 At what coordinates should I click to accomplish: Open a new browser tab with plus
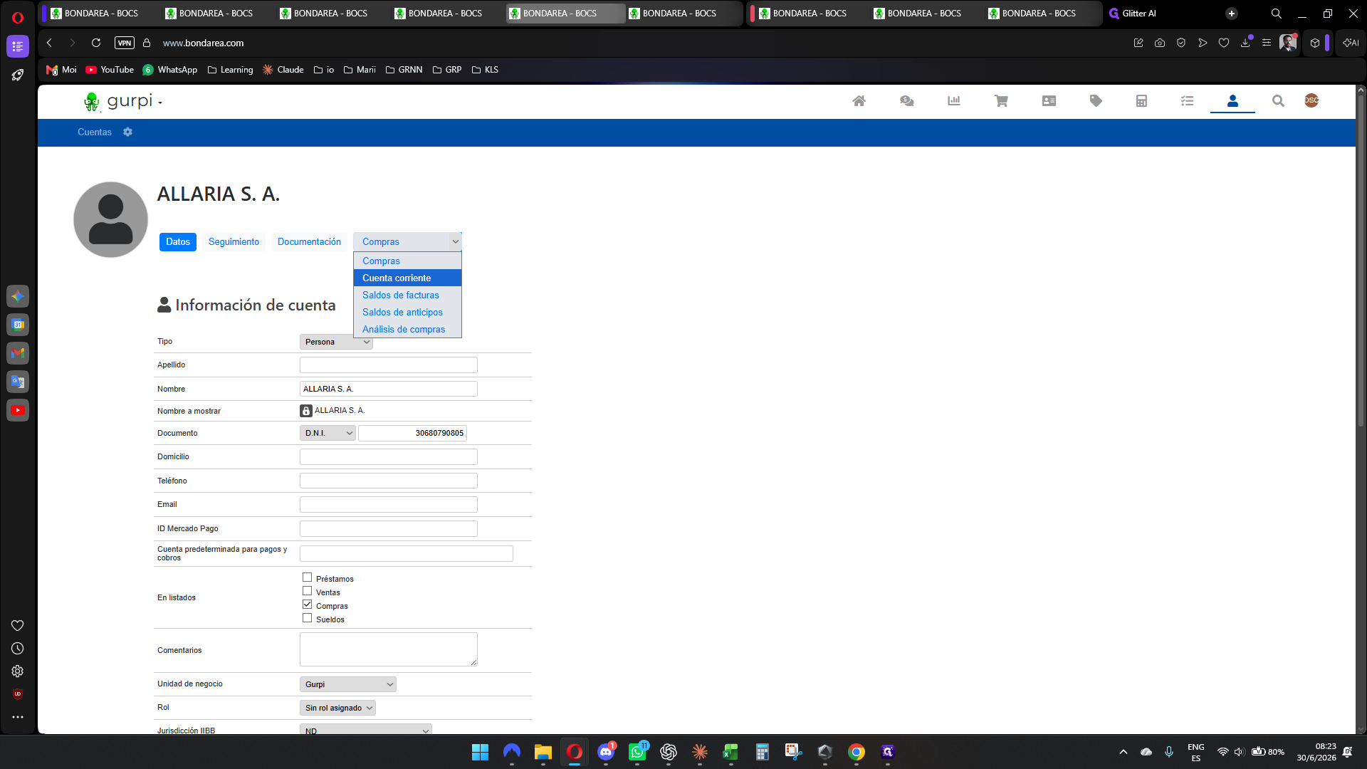[x=1232, y=14]
